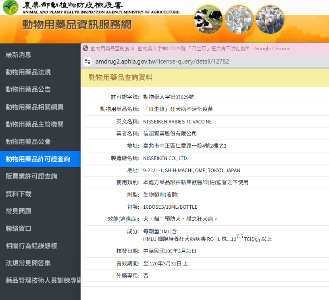This screenshot has width=329, height=300.
Task: Click the geese circular photo
Action: (x=239, y=20)
